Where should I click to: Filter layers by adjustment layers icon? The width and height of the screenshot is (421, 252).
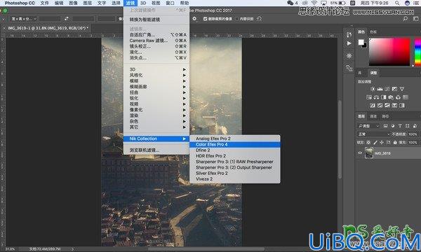tap(393, 126)
